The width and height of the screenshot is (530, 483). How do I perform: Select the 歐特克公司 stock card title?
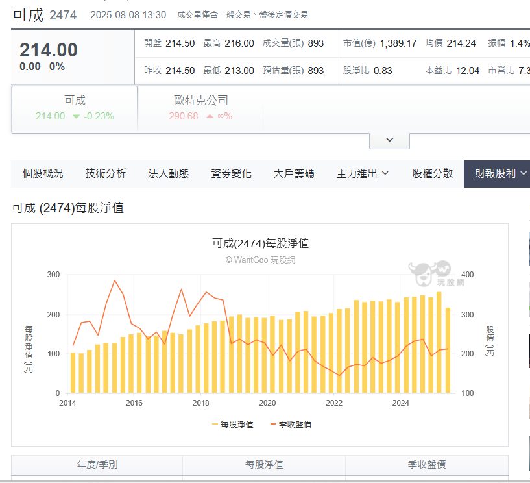tap(201, 101)
